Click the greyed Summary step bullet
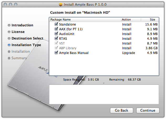Viewport: 166px width, 119px height. click(x=9, y=58)
